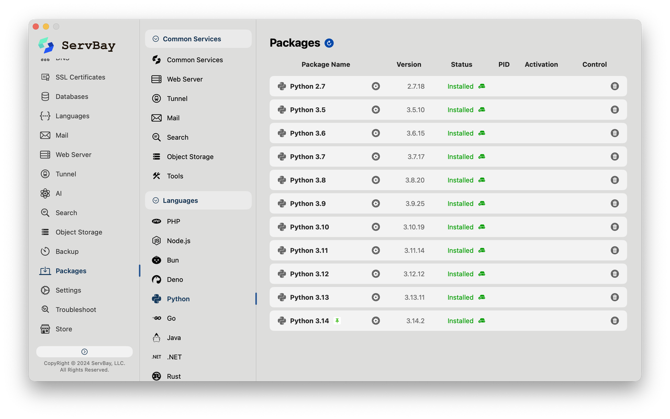Click the green status icon for Python 3.7
The width and height of the screenshot is (670, 419).
pyautogui.click(x=482, y=156)
